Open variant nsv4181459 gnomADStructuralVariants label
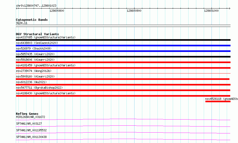Viewport: 238px width, 143px height. tap(46, 65)
